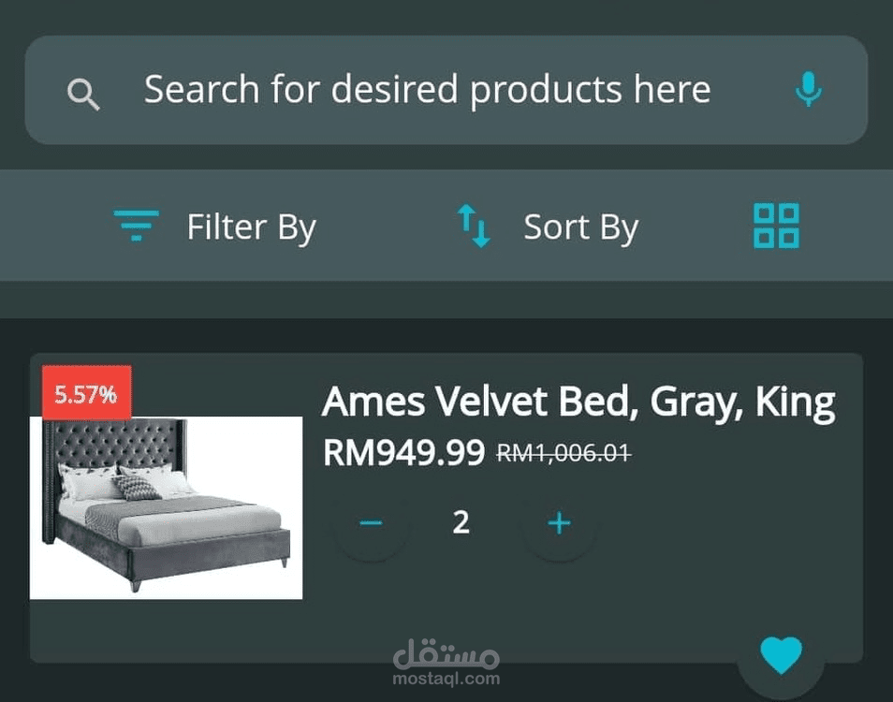This screenshot has width=893, height=702.
Task: Toggle the grid view layout
Action: pyautogui.click(x=776, y=226)
